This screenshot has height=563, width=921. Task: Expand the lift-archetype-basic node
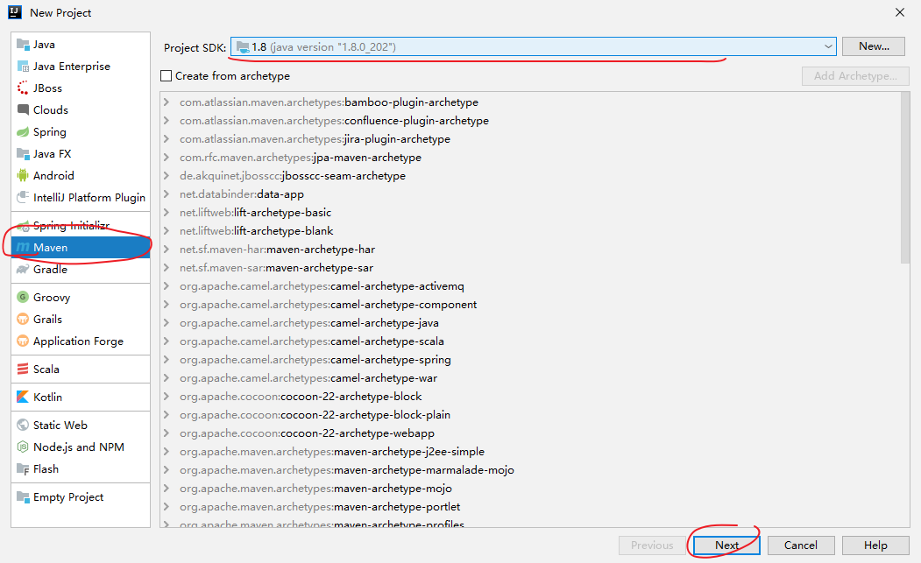166,213
